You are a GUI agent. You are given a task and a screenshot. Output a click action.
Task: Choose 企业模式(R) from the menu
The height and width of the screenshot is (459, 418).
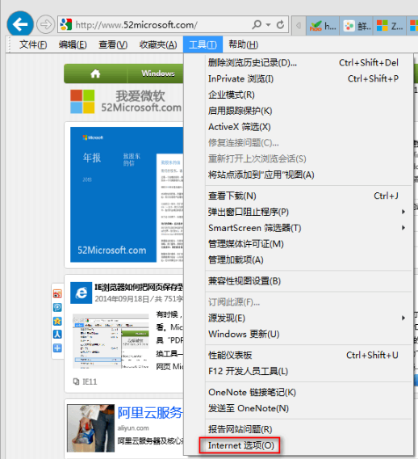[298, 95]
